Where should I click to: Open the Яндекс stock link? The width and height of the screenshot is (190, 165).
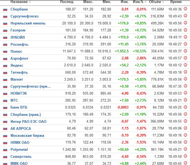click(x=17, y=66)
